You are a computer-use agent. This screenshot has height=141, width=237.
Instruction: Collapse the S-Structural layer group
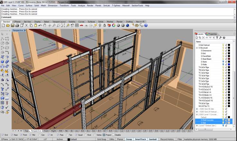pos(197,48)
